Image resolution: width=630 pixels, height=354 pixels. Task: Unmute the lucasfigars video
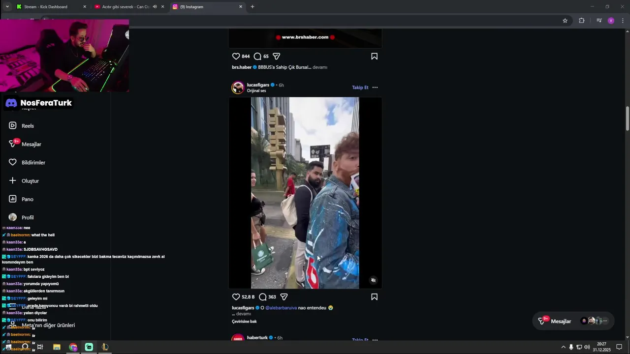373,280
